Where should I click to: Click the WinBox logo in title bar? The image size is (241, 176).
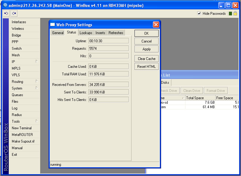click(5, 5)
